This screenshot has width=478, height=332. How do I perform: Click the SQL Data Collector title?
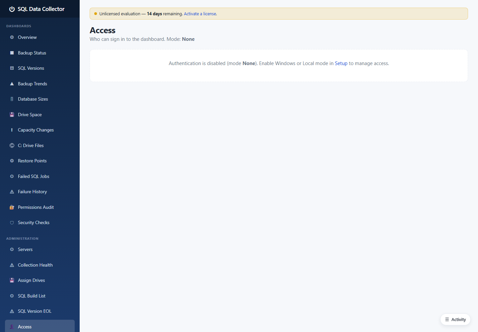[41, 9]
